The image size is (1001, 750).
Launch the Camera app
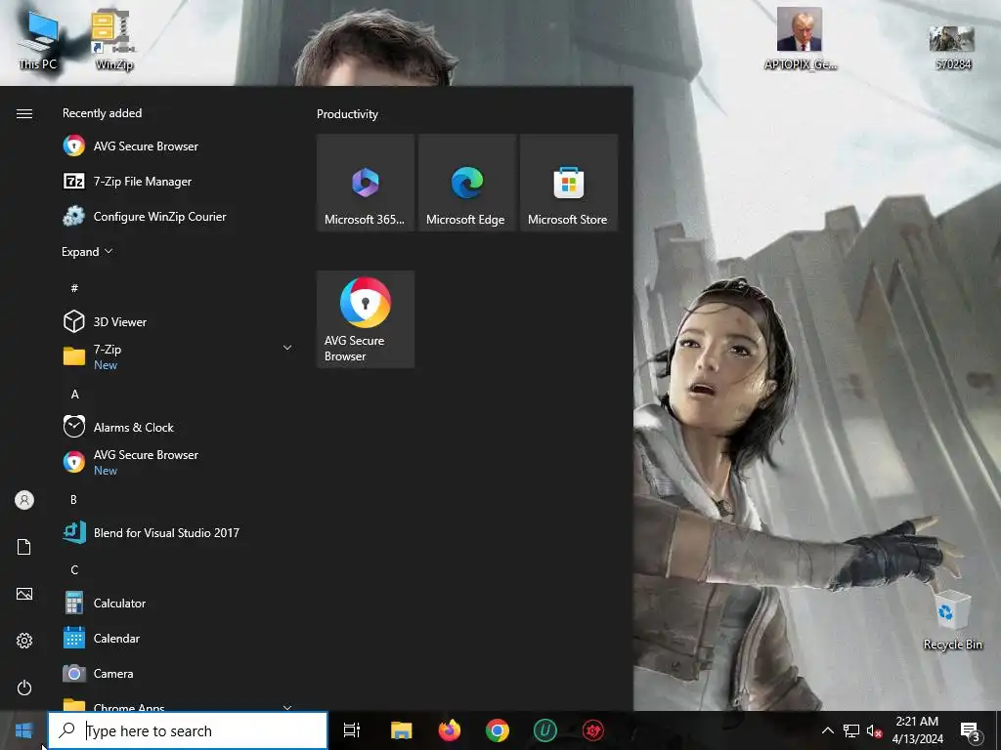[176, 673]
